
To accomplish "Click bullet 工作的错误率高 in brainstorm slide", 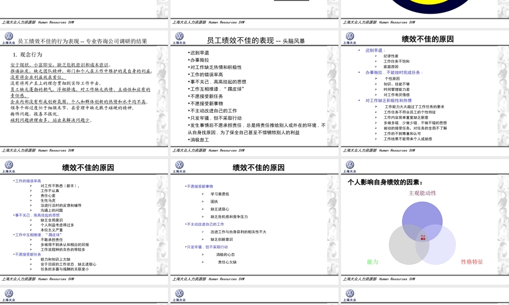I will (205, 75).
